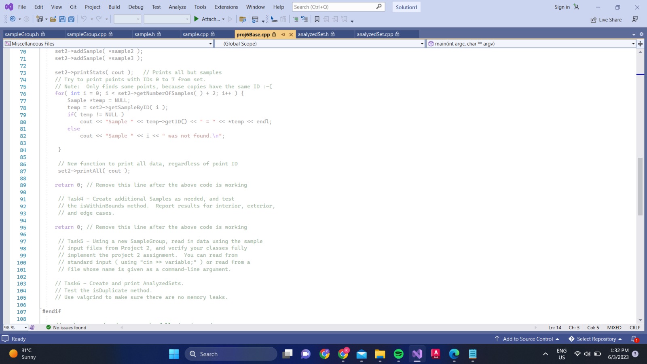647x364 pixels.
Task: Open Add to Source Control
Action: point(527,339)
